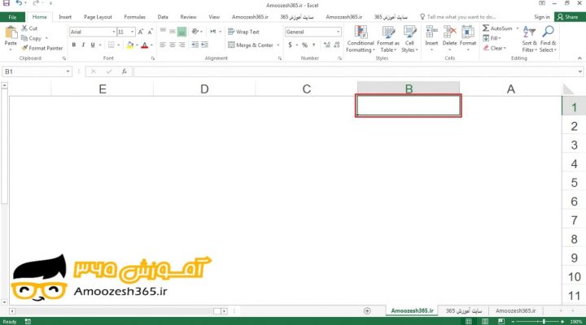This screenshot has width=586, height=325.
Task: Click the Save icon in quick access toolbar
Action: 7,3
